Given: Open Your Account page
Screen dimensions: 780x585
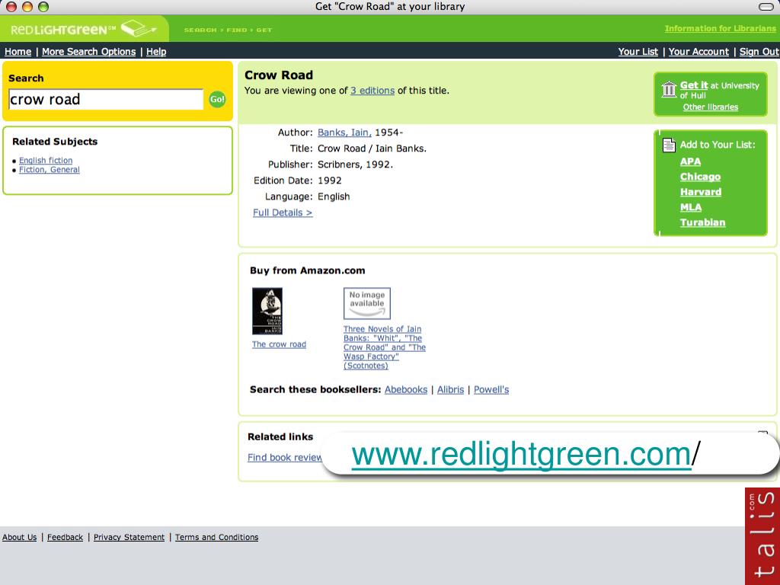Looking at the screenshot, I should coord(698,52).
